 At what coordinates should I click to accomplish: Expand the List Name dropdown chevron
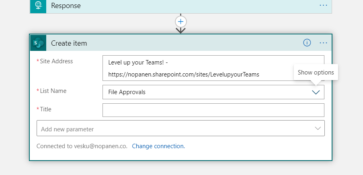(x=316, y=92)
